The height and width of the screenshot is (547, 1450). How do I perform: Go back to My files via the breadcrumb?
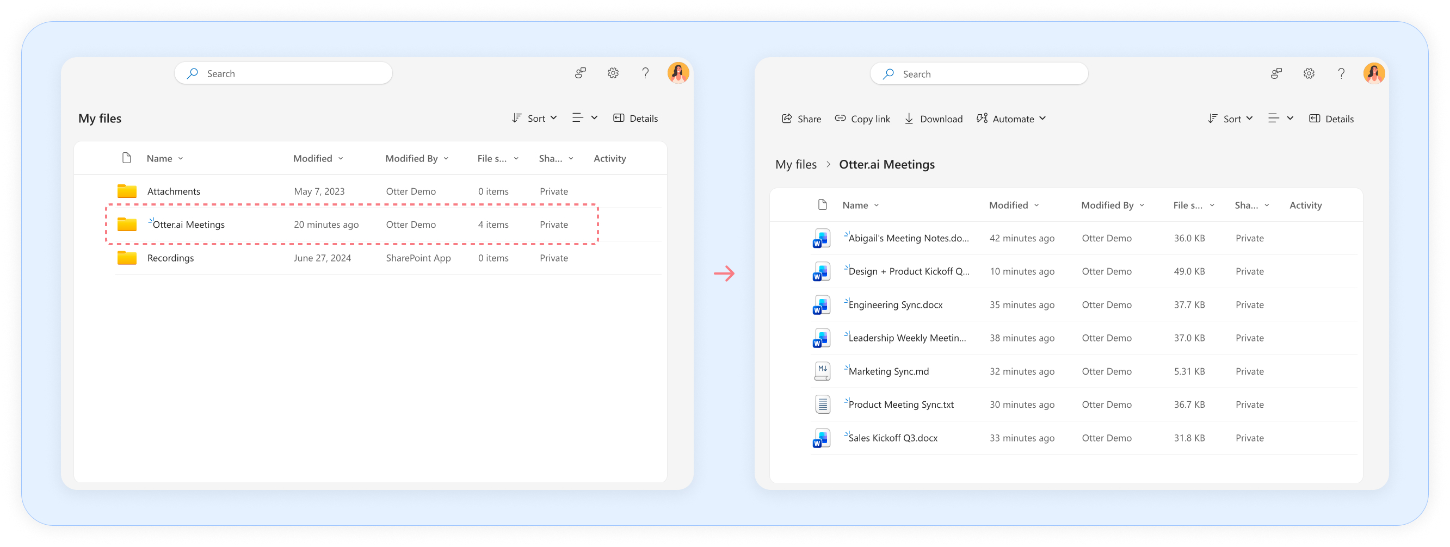point(795,164)
